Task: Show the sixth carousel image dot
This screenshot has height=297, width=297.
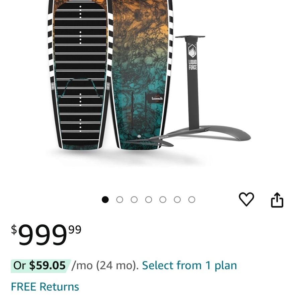Action: [177, 200]
